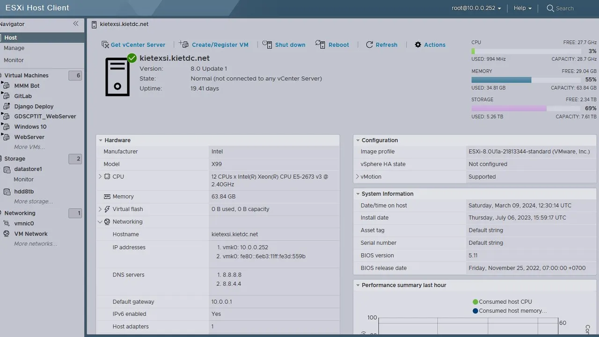Select Monitor under Host
Screen dimensions: 599x337
coord(14,60)
